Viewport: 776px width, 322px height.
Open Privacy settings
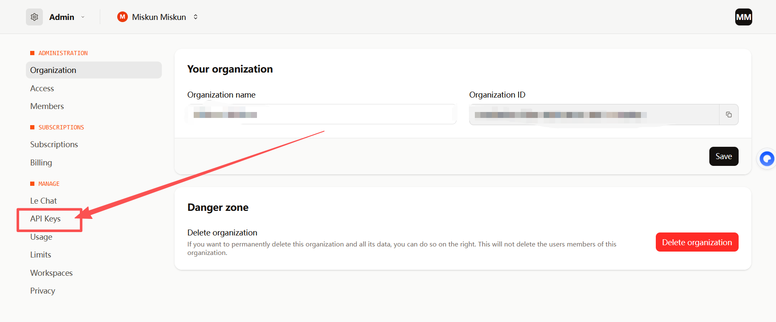tap(42, 291)
